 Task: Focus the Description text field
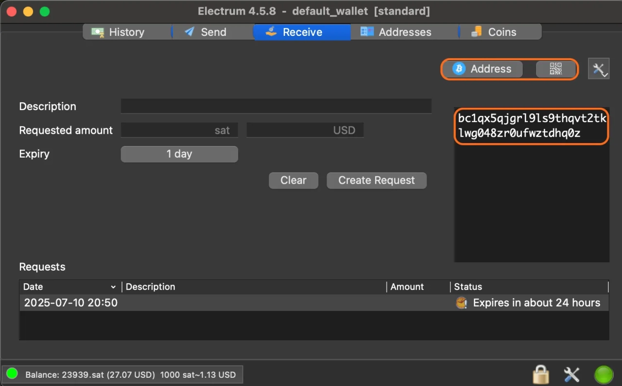tap(276, 106)
